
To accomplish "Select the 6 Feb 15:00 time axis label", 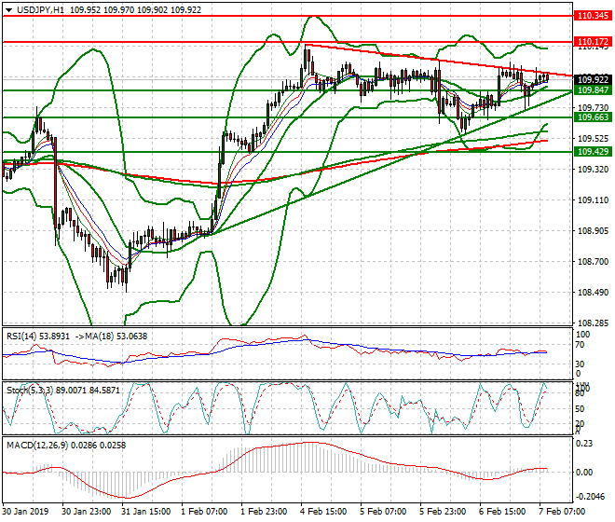I will point(501,512).
